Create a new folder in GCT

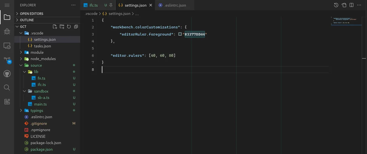[x=62, y=27]
